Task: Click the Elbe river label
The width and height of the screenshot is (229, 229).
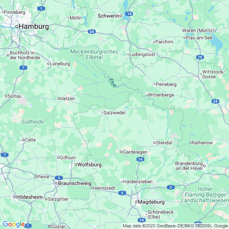Action: coord(112,83)
